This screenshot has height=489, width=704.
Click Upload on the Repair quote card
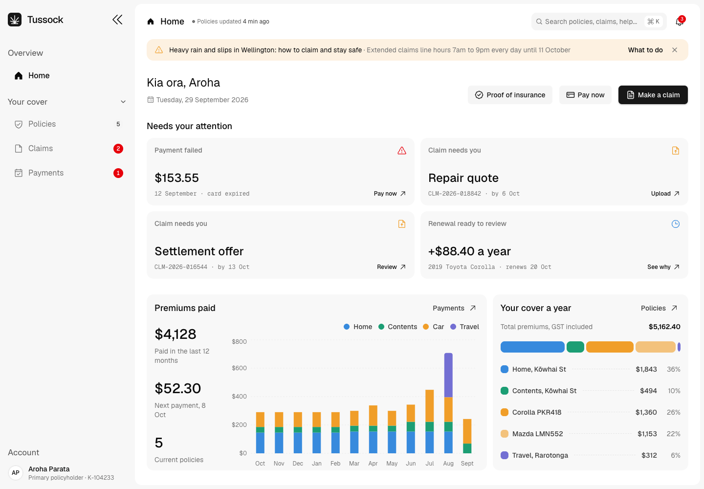pyautogui.click(x=665, y=194)
